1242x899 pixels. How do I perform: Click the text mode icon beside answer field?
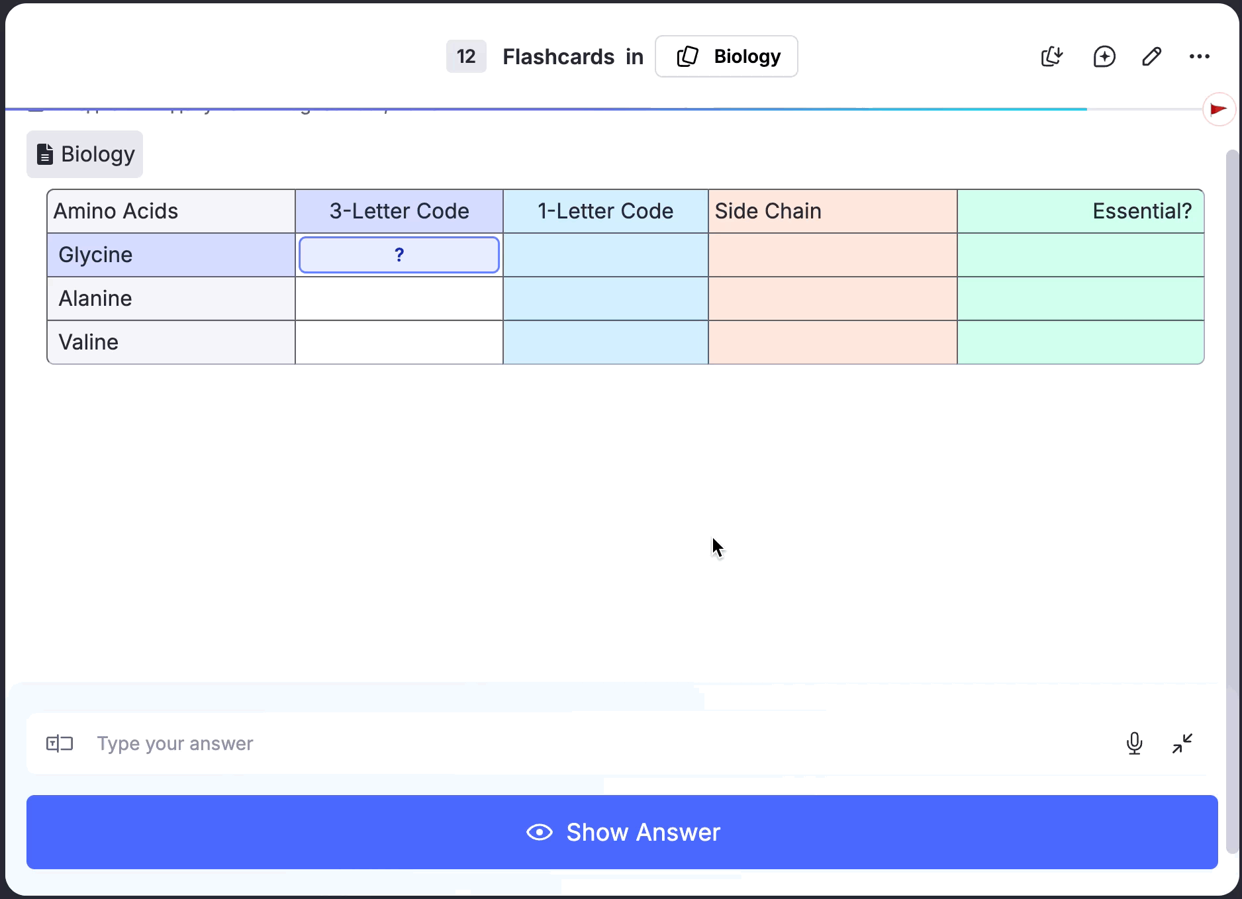(60, 743)
